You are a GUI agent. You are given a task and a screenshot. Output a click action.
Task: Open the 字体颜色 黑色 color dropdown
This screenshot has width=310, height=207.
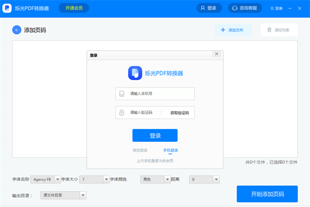pos(167,179)
